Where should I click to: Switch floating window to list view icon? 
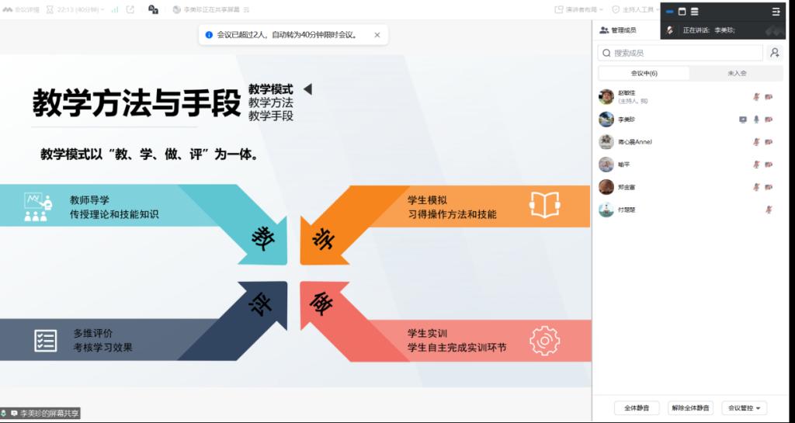[695, 12]
